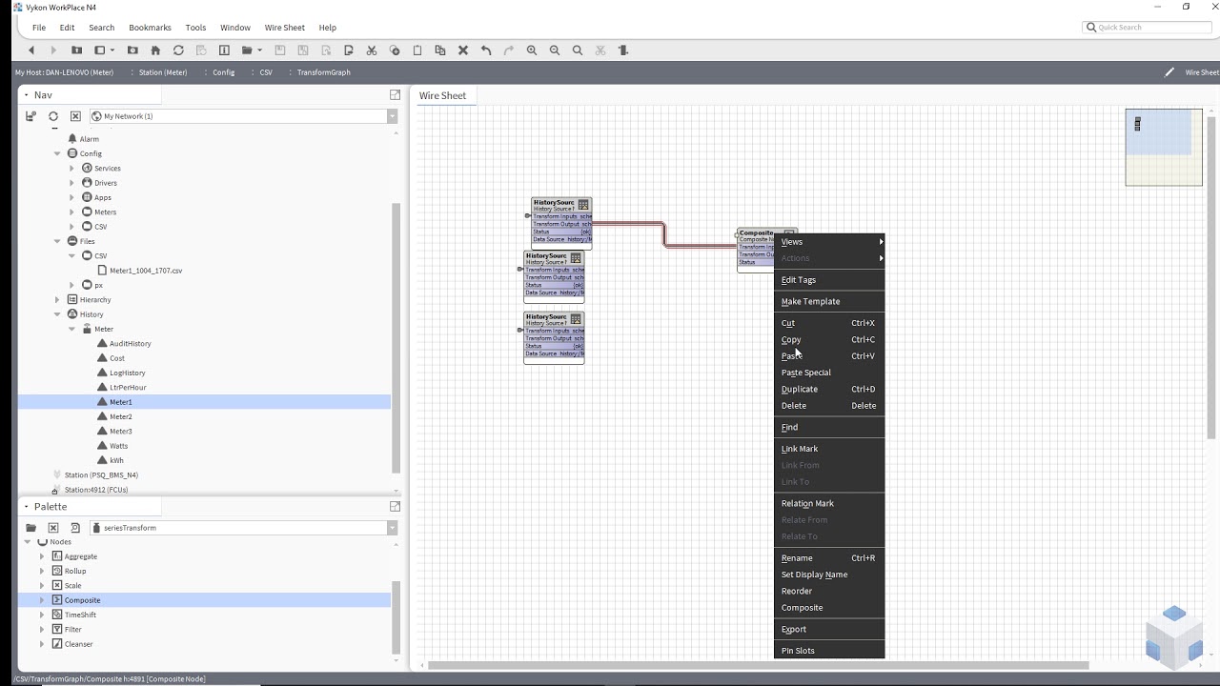This screenshot has height=686, width=1220.
Task: Open the Bookmarks menu
Action: 148,28
